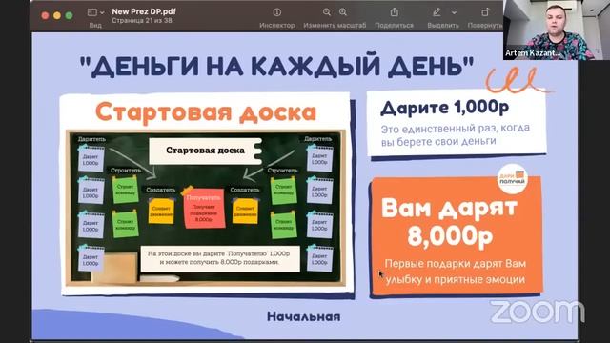Minimize Preview using the yellow button
Viewport: 610px width, 343px height.
click(57, 15)
